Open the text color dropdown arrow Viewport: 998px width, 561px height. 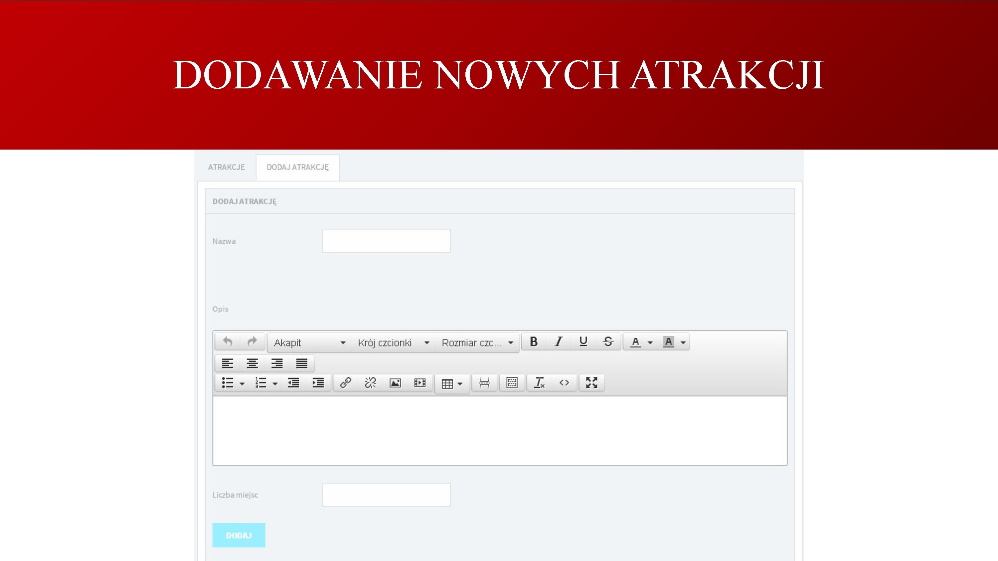(650, 342)
